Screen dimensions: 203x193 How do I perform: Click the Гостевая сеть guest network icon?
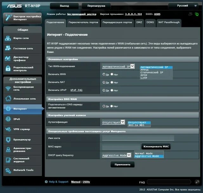[x=8, y=48]
